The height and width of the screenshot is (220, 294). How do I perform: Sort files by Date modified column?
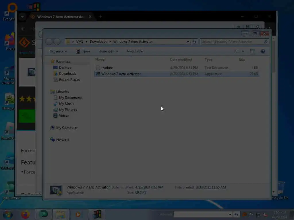[x=181, y=60]
